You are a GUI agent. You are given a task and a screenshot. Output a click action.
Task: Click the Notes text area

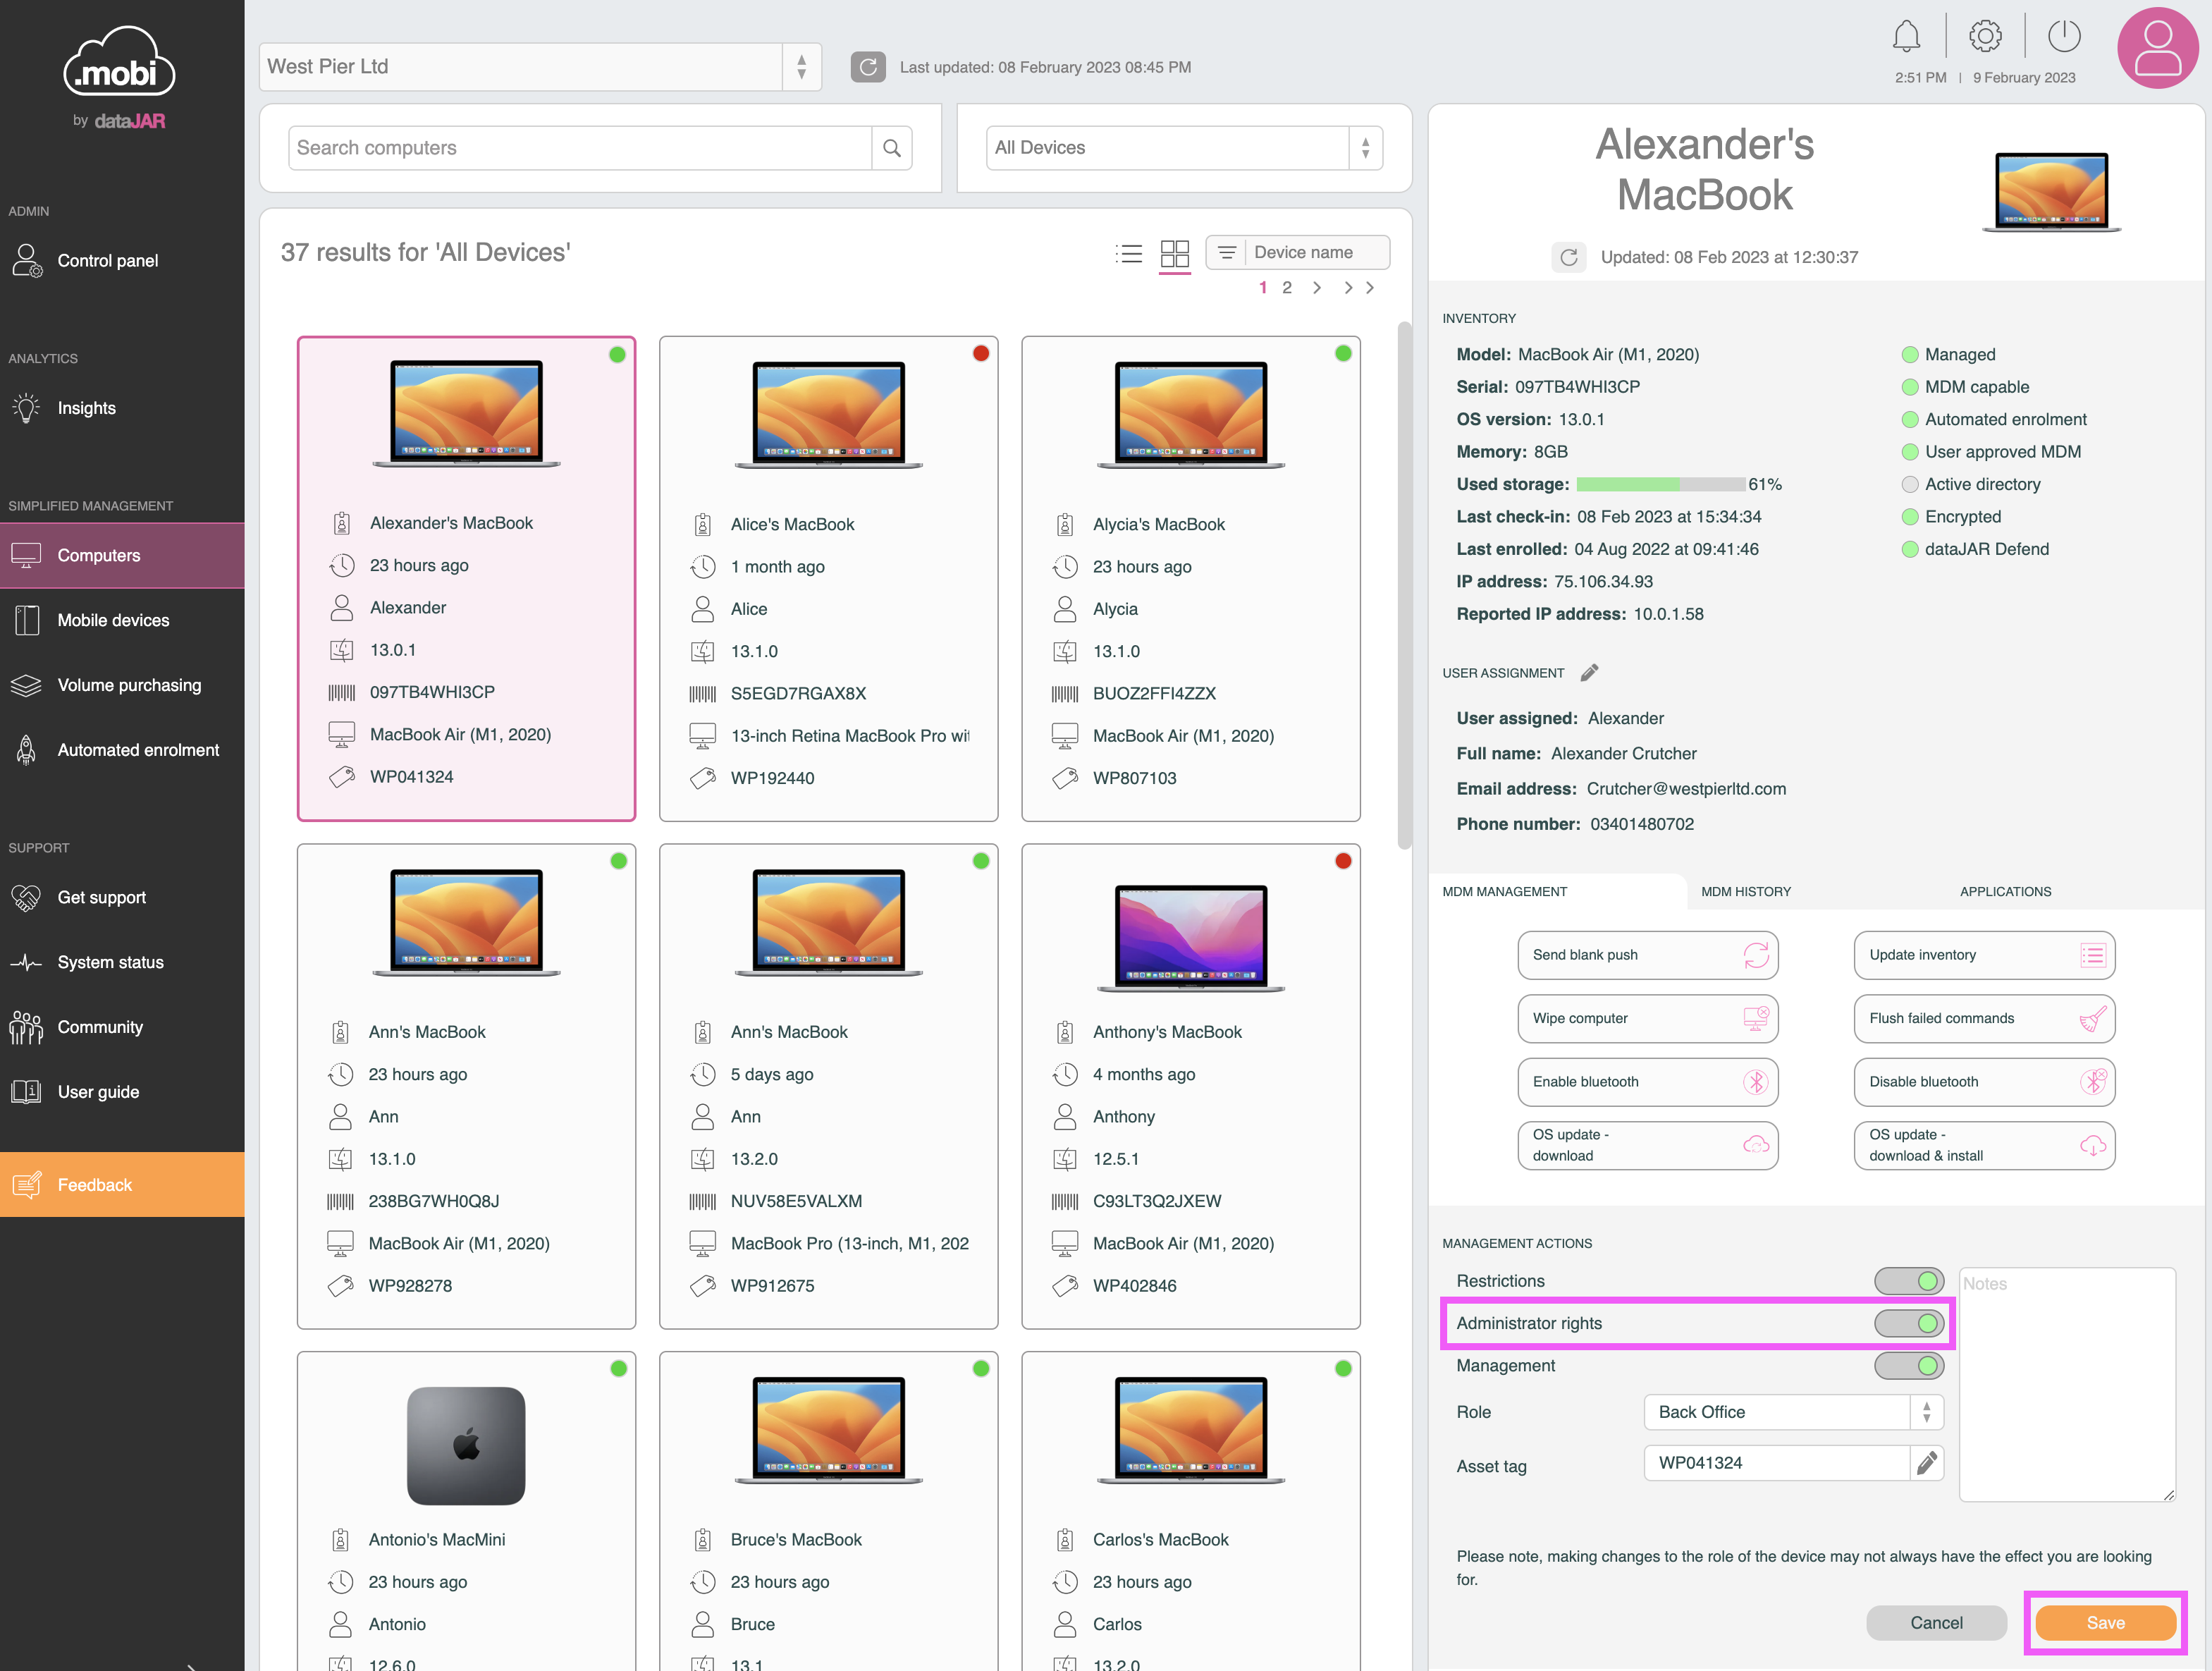coord(2067,1384)
